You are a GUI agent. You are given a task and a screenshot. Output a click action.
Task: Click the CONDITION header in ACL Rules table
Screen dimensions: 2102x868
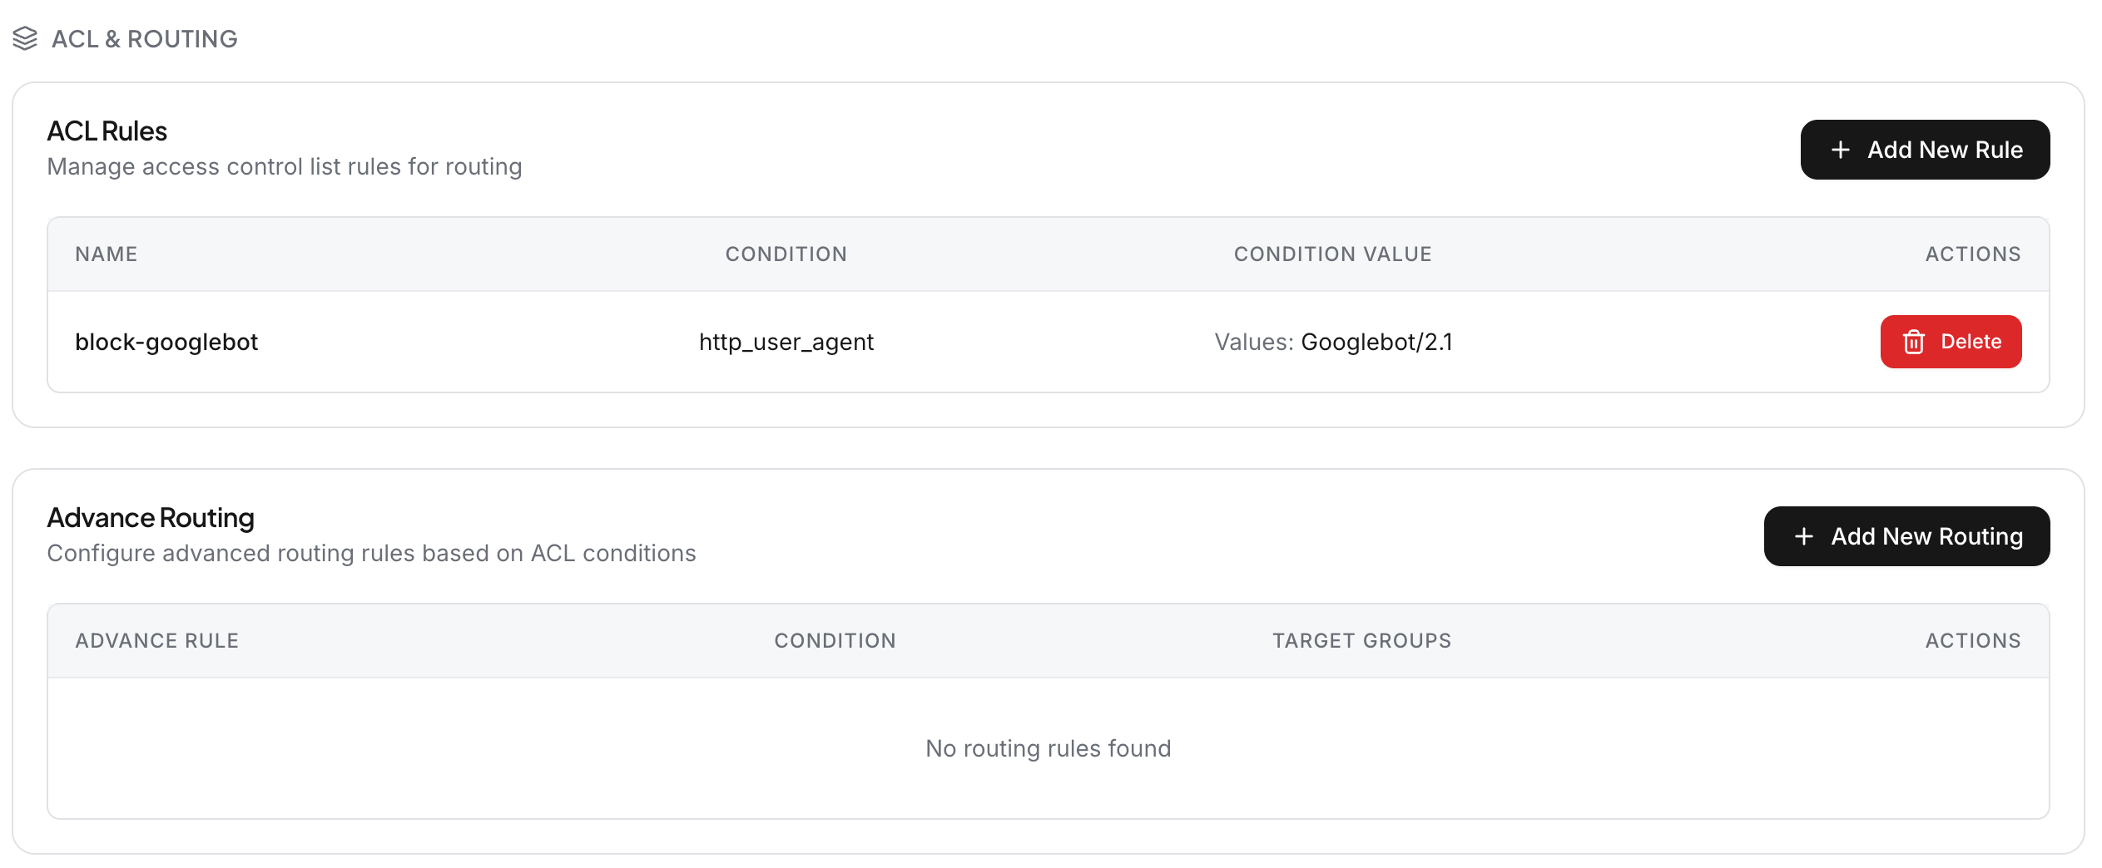[x=786, y=254]
